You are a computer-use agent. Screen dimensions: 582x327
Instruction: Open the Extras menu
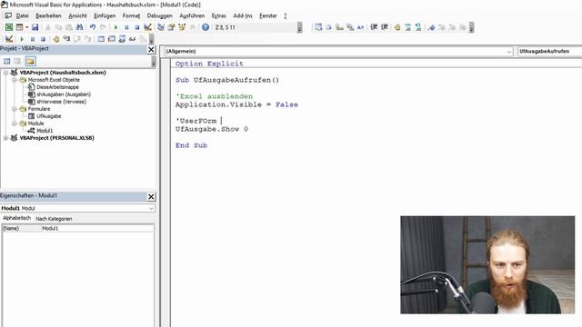tap(218, 15)
